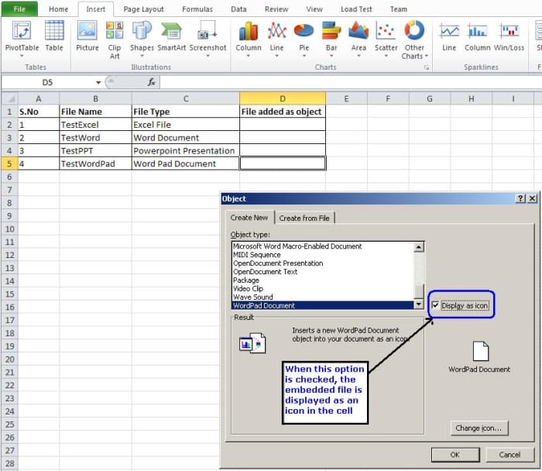Select OpenDocument Presentation in object list
542x471 pixels.
tap(278, 263)
